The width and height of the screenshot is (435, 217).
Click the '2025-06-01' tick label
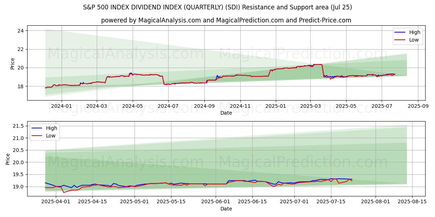click(x=216, y=202)
